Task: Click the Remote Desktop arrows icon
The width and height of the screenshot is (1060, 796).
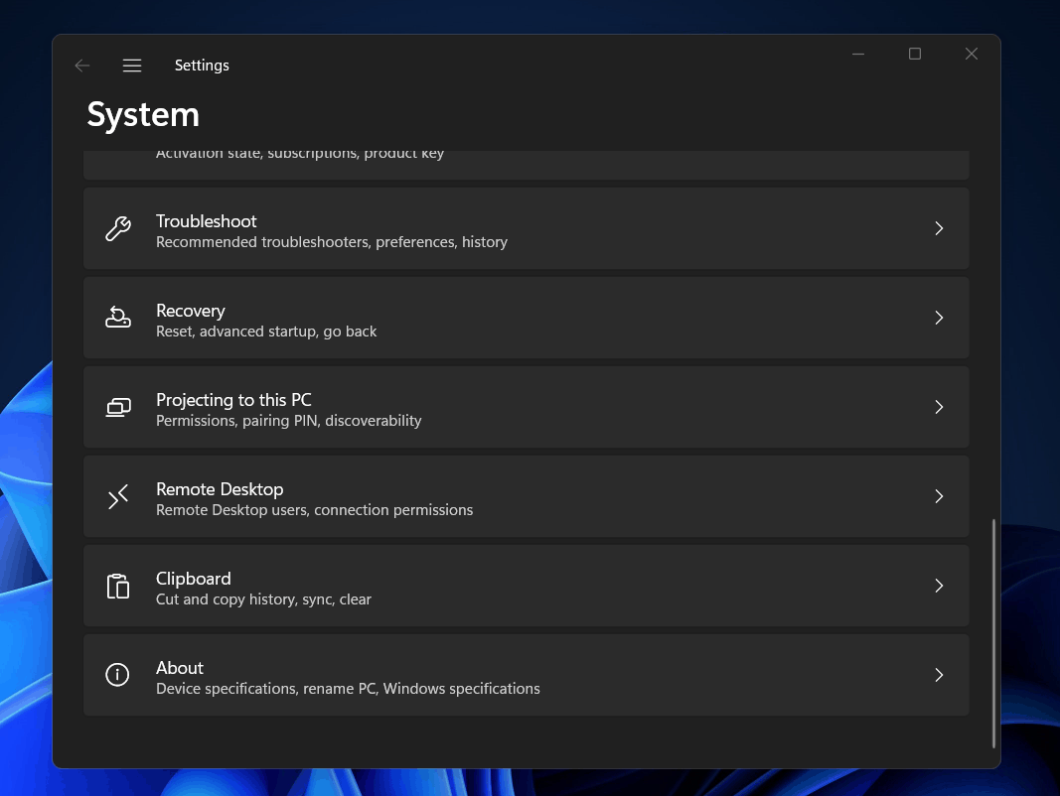Action: click(117, 496)
